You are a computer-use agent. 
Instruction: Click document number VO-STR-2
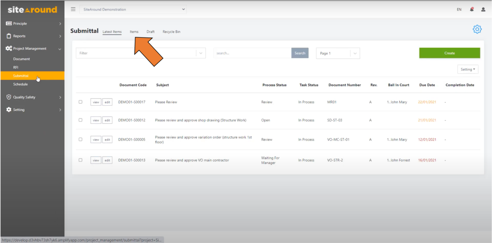coord(335,160)
